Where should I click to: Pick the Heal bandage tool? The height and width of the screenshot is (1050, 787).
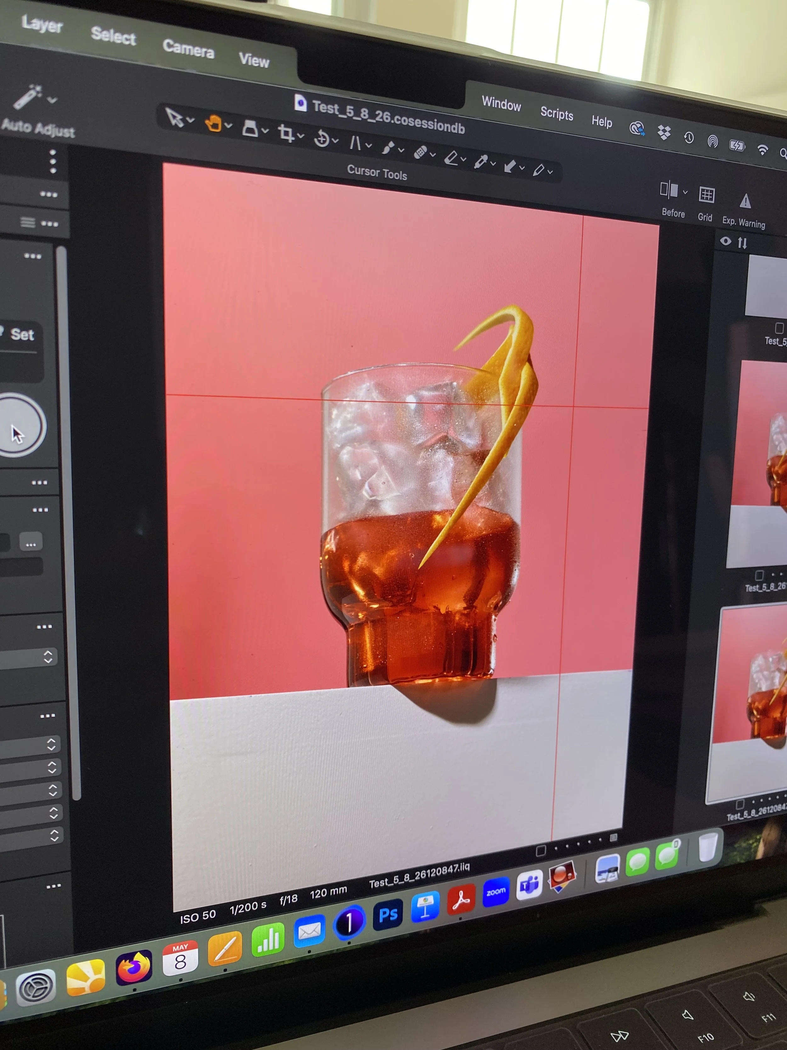[420, 152]
